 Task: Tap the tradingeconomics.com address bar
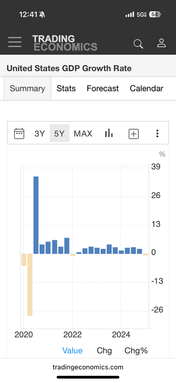tap(88, 367)
